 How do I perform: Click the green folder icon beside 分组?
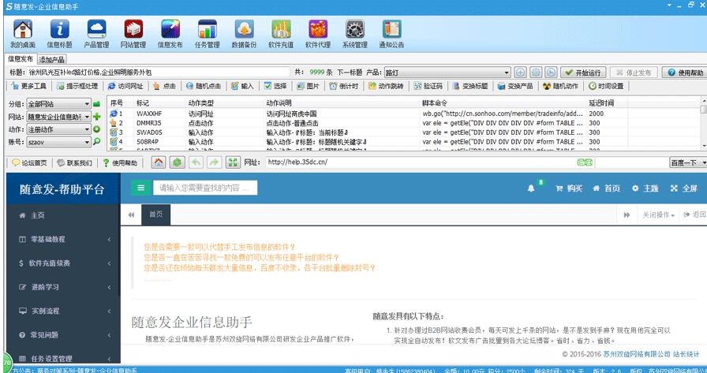point(96,104)
